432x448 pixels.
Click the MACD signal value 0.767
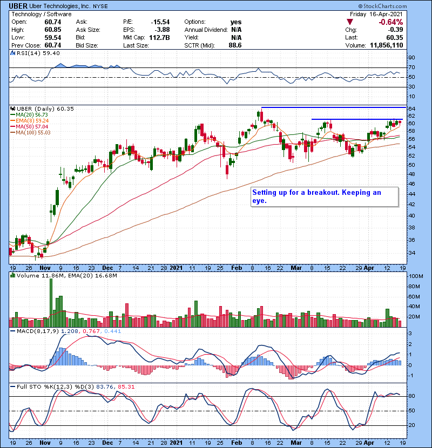(x=91, y=331)
